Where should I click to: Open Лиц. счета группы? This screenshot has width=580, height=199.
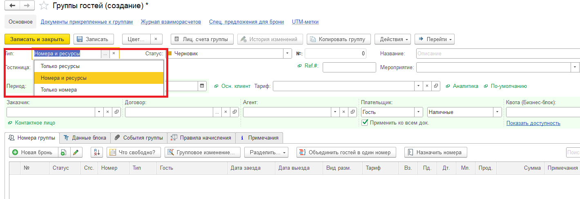coord(202,39)
